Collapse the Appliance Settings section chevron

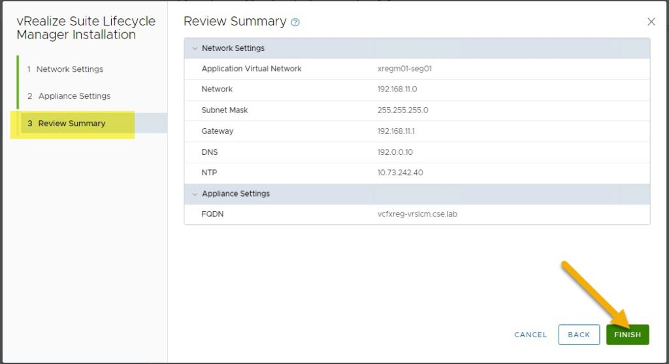point(193,194)
